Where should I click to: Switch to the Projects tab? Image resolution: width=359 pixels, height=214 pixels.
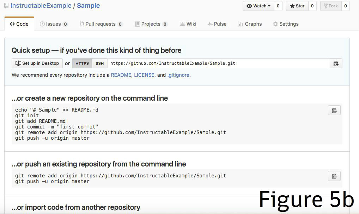coord(151,24)
